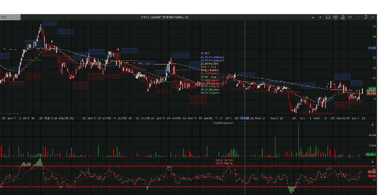The height and width of the screenshot is (195, 378).
Task: Open the symbol dropdown arrow in title bar
Action: click(312, 17)
